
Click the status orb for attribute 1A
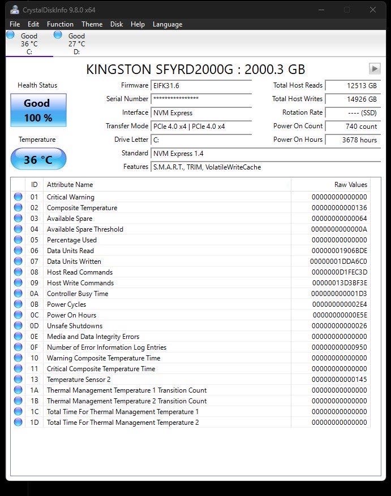[18, 390]
